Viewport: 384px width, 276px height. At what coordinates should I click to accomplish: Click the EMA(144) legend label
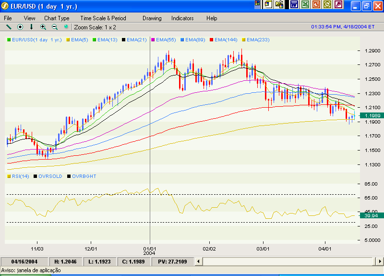226,40
